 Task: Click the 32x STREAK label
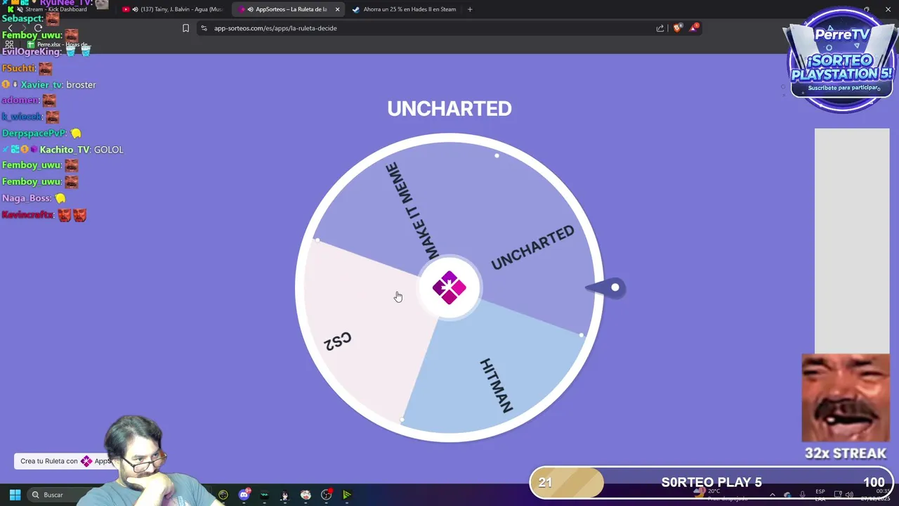click(x=846, y=453)
